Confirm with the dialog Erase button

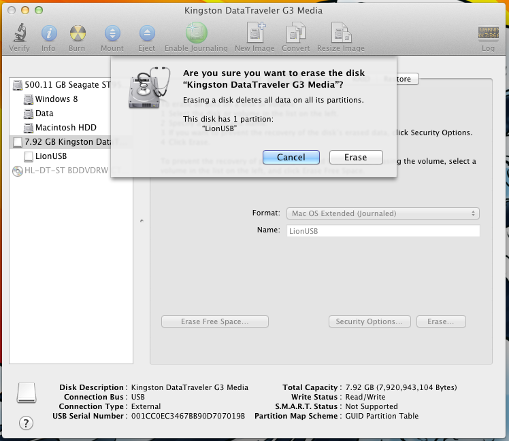tap(356, 157)
